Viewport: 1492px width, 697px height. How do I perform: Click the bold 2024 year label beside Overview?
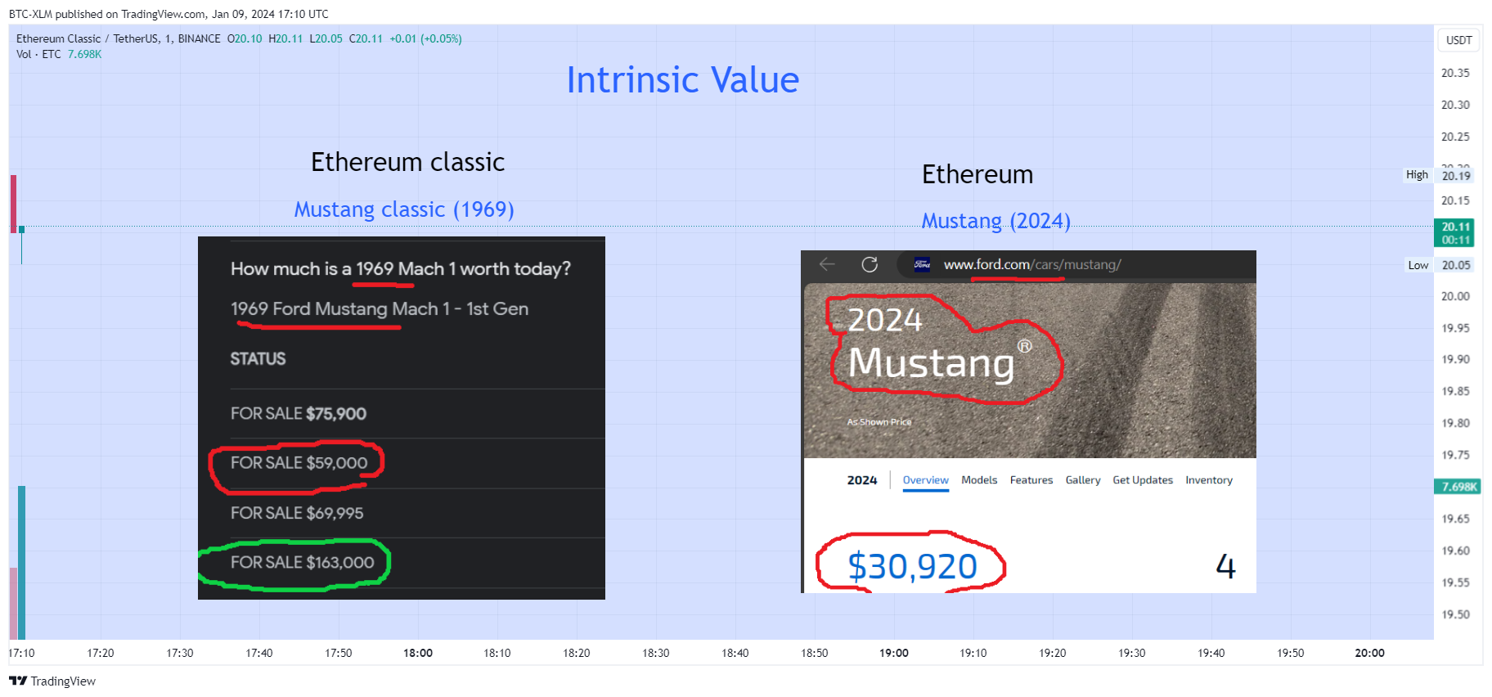pos(862,480)
